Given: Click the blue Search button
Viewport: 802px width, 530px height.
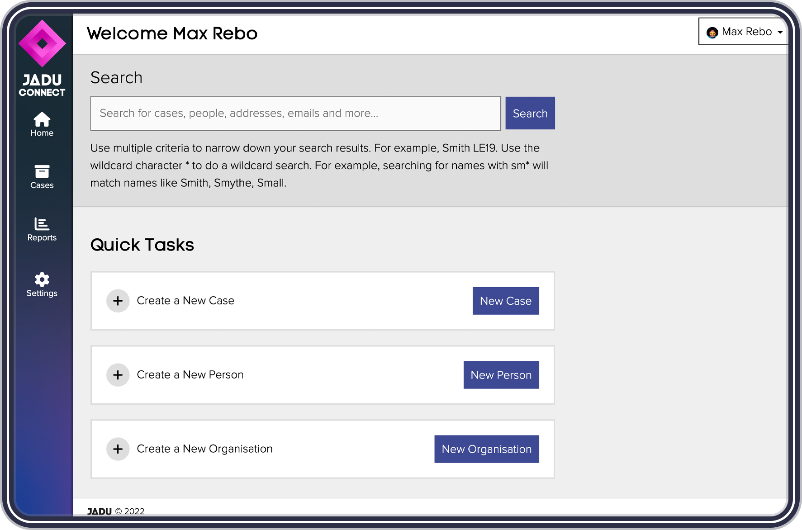Looking at the screenshot, I should point(530,113).
